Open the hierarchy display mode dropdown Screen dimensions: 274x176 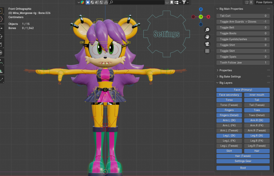178,2
